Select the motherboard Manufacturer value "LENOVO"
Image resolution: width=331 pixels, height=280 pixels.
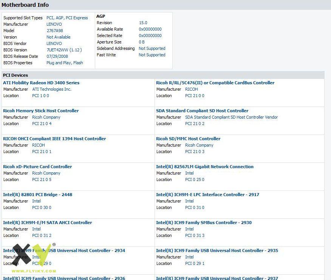(54, 24)
